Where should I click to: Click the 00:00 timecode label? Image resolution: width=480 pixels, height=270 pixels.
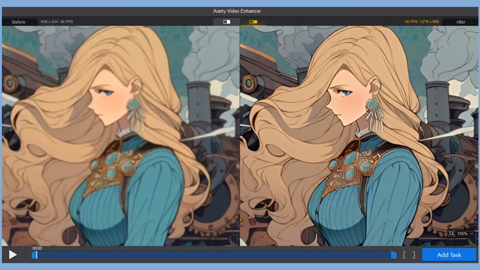tap(37, 248)
